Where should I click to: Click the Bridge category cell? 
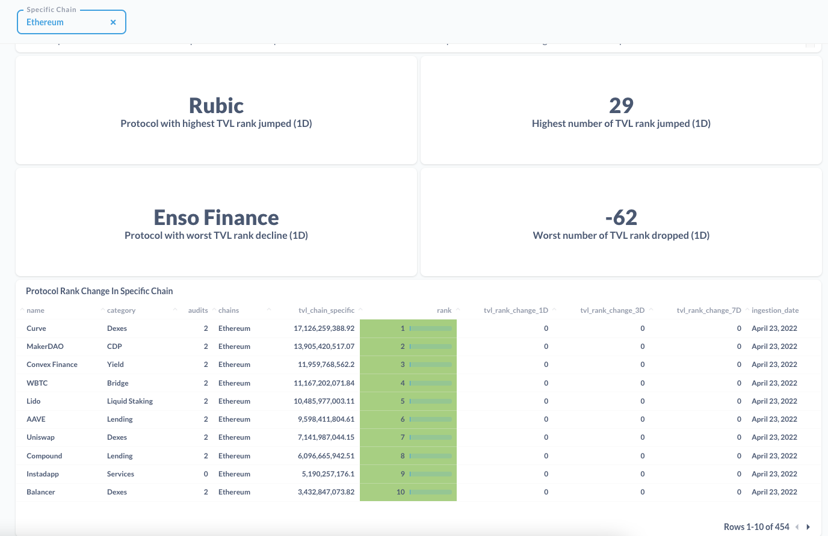(118, 383)
